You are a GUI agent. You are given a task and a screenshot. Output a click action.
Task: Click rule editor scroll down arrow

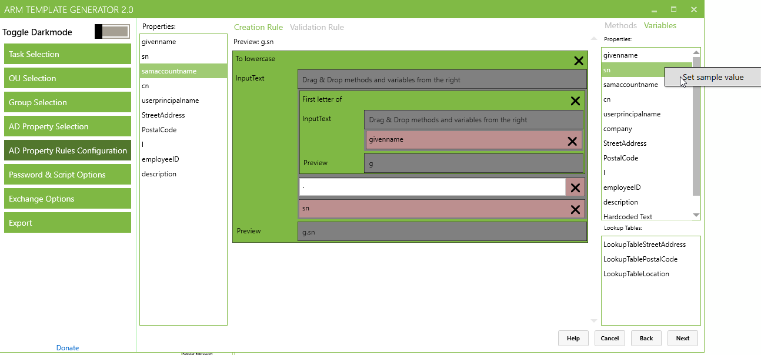tap(593, 321)
